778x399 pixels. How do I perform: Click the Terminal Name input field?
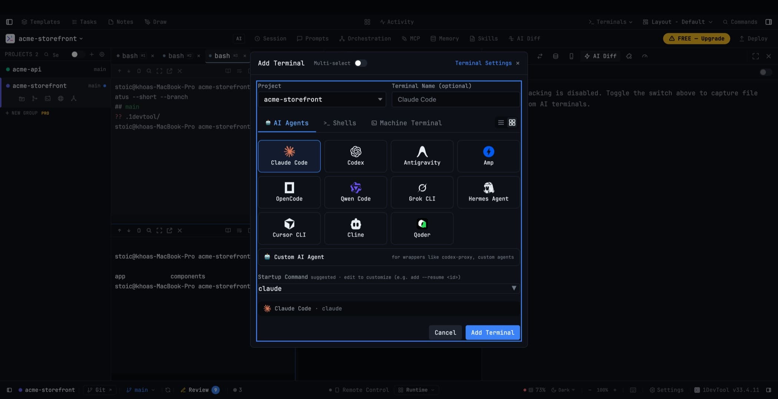click(455, 99)
